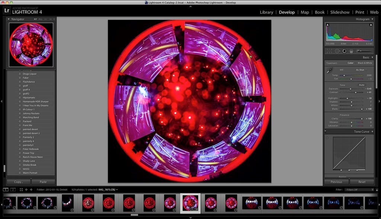Switch to the Slideshow module
Viewport: 381px width, 219px height.
pyautogui.click(x=340, y=12)
